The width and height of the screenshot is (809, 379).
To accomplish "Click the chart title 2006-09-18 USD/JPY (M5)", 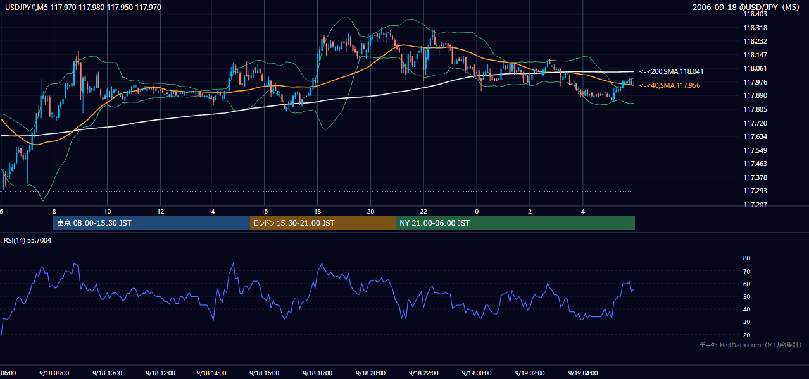I will (747, 8).
